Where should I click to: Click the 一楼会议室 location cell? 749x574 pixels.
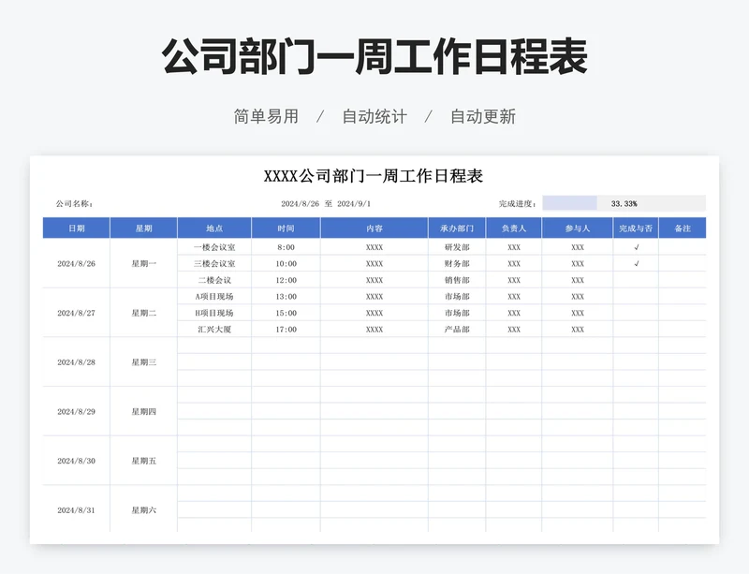pyautogui.click(x=214, y=247)
